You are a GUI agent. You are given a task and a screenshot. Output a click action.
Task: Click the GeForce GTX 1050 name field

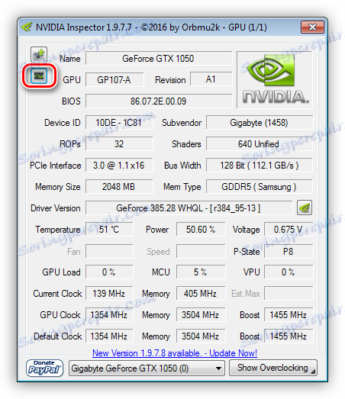[x=159, y=59]
